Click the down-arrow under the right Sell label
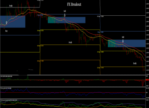This screenshot has height=108, width=149. tap(123, 41)
